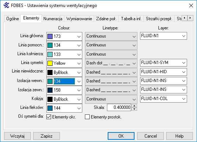The height and width of the screenshot is (142, 197).
Task: Switch to the Numeracja tab
Action: coord(53,19)
